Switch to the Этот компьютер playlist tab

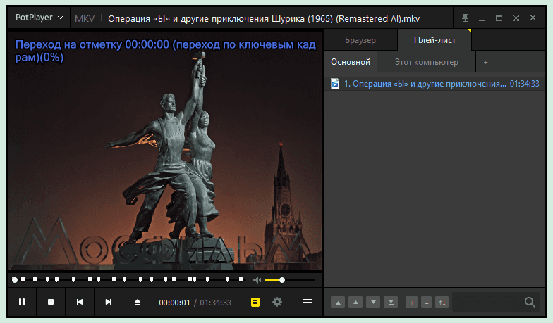click(426, 62)
